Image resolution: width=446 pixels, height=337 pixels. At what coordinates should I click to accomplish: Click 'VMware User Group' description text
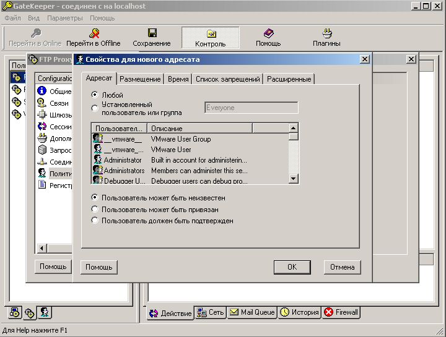181,139
